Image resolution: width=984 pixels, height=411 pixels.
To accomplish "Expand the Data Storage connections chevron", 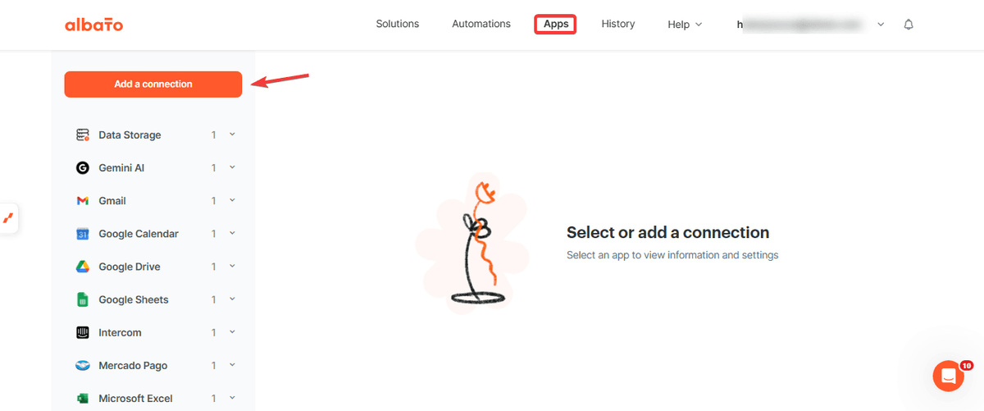I will tap(232, 135).
